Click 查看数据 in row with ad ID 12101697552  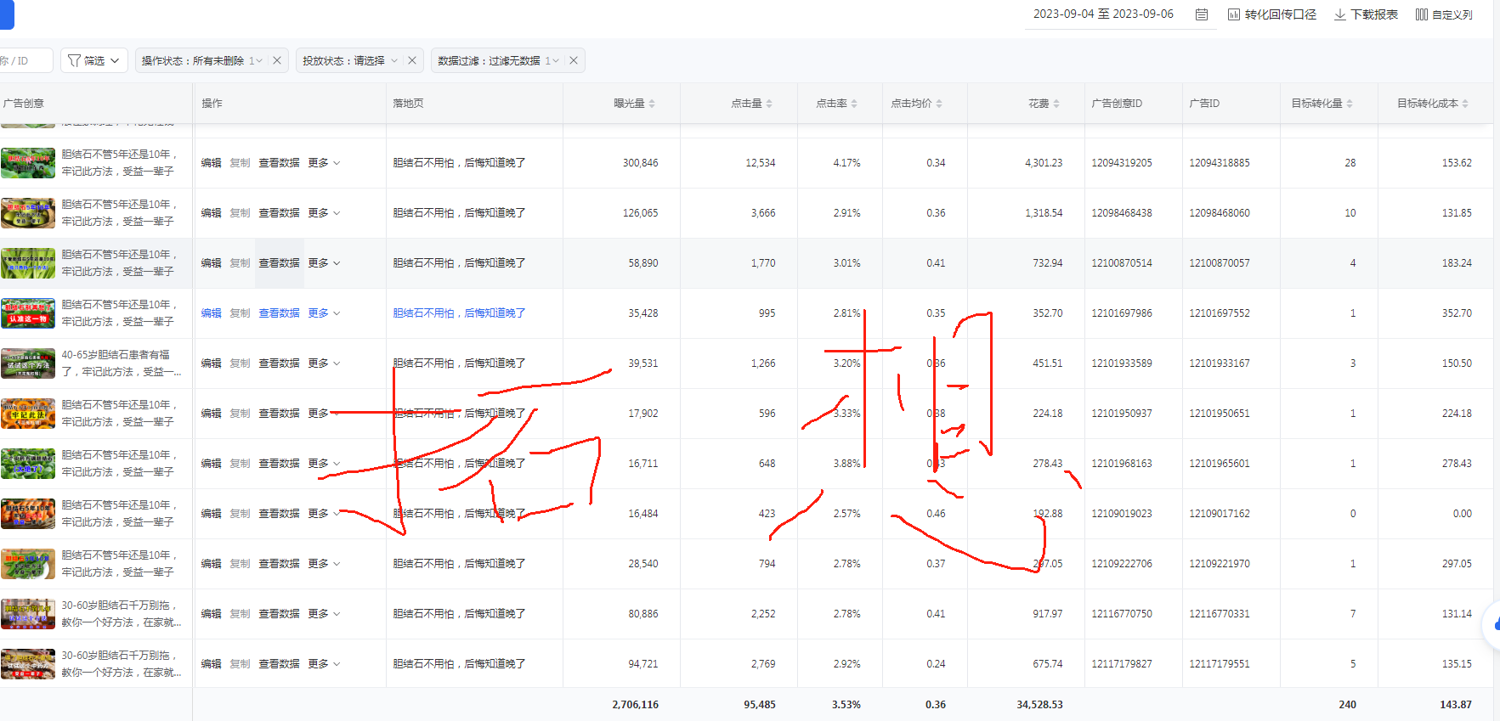click(x=279, y=313)
